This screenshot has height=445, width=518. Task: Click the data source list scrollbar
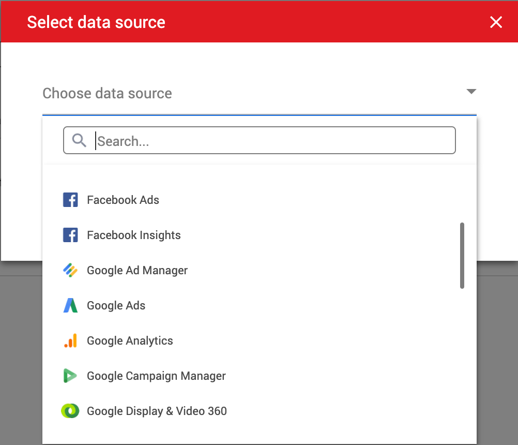(462, 255)
